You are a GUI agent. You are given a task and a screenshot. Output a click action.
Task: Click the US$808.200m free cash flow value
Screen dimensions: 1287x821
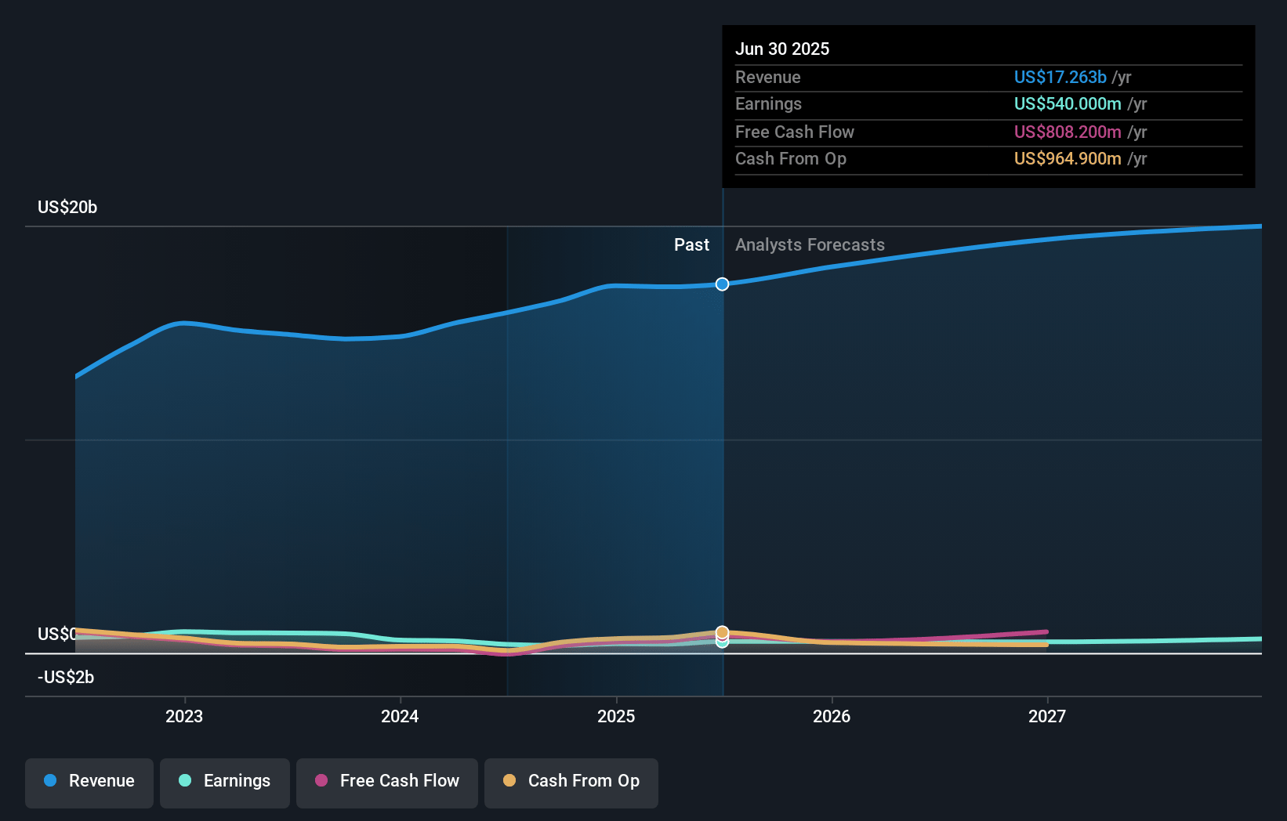point(1068,132)
